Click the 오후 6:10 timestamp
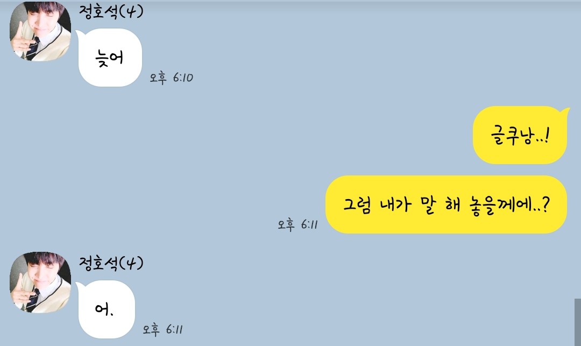 [x=171, y=78]
